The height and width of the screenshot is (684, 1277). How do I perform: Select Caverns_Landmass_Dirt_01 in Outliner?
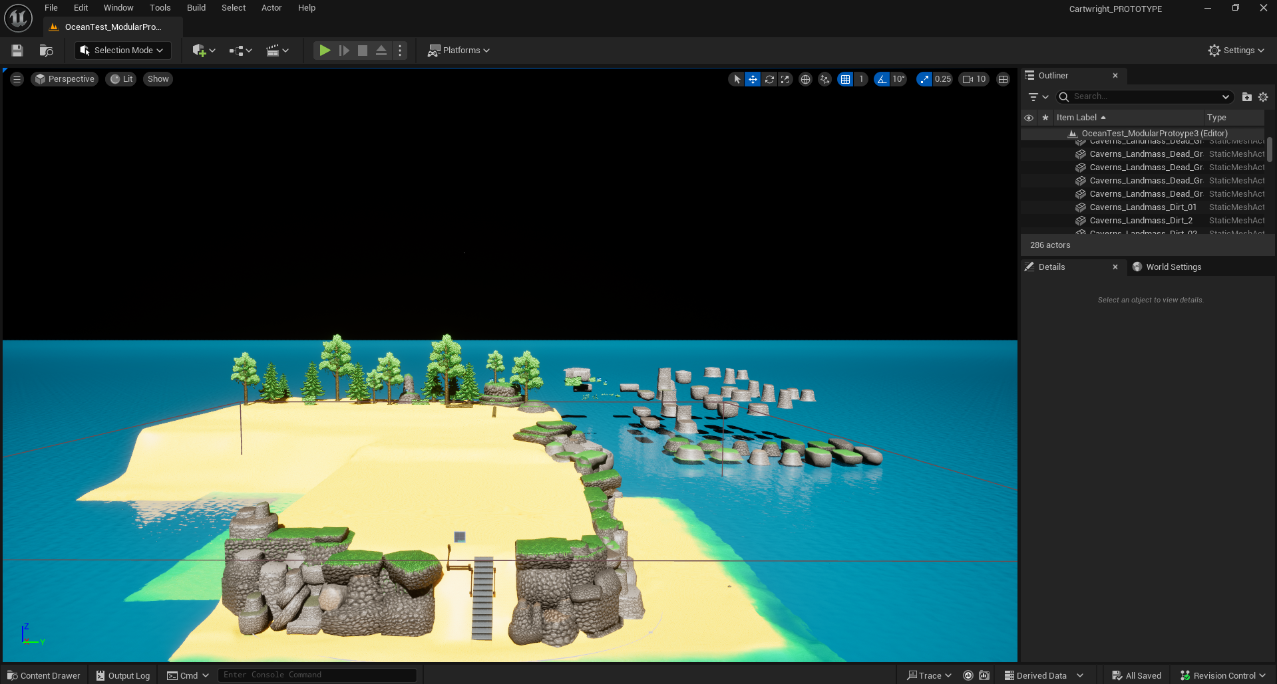coord(1143,207)
